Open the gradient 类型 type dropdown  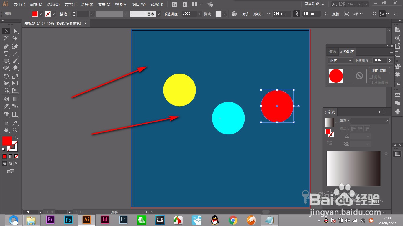point(370,121)
